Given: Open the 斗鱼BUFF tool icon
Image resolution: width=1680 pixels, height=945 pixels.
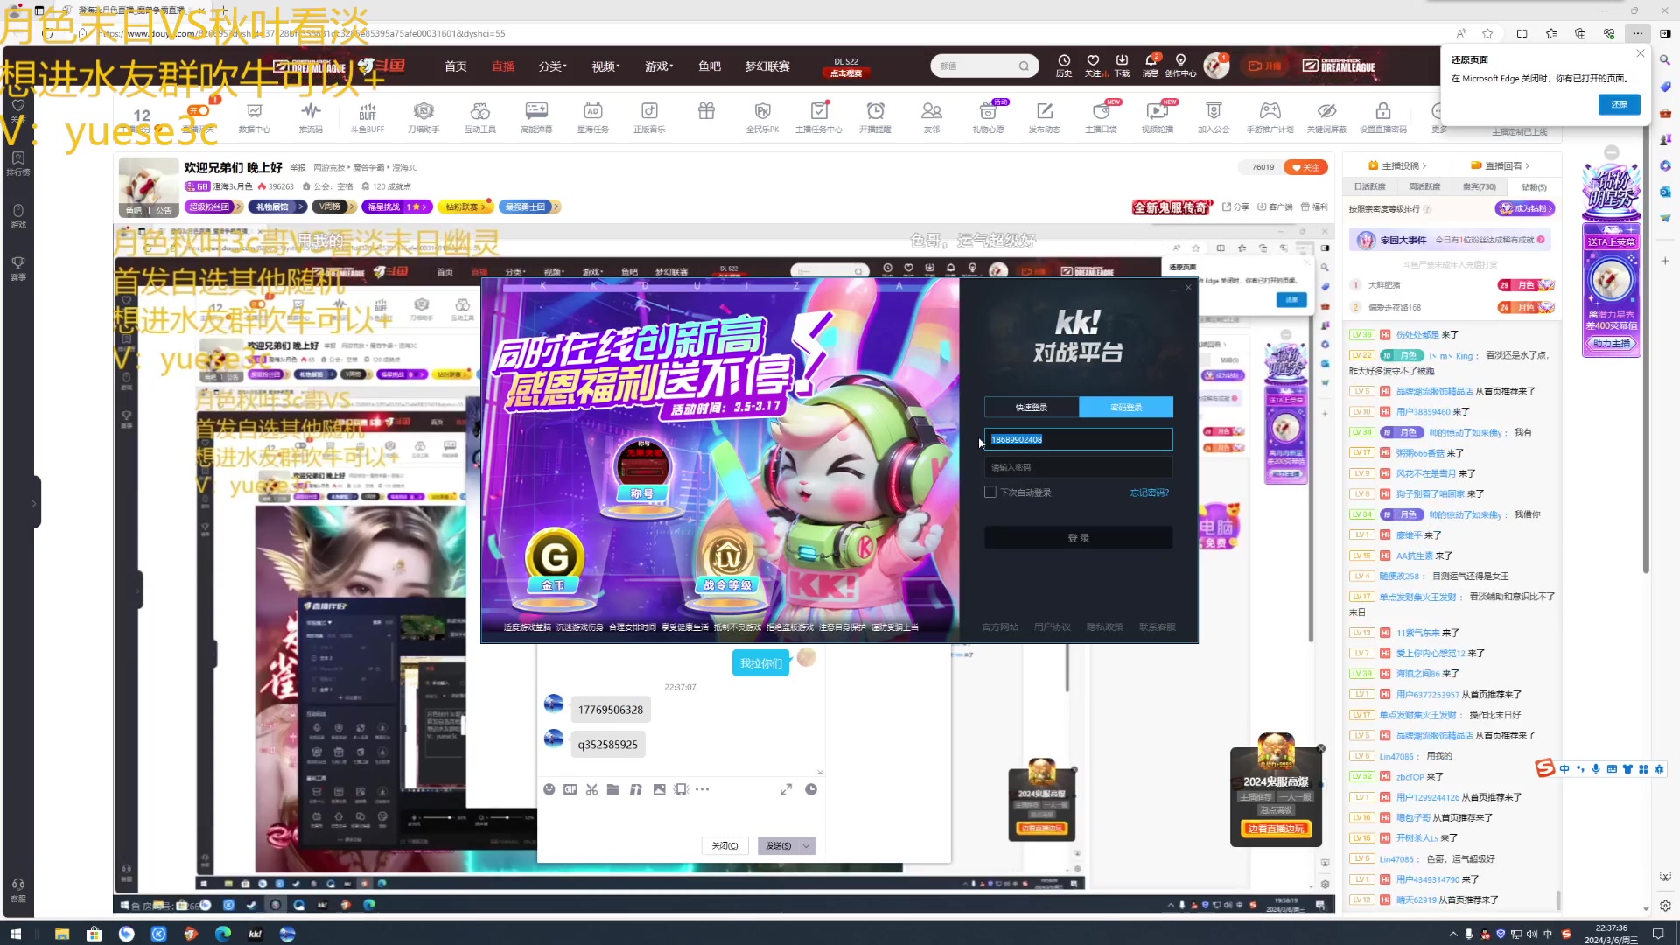Looking at the screenshot, I should pos(367,117).
